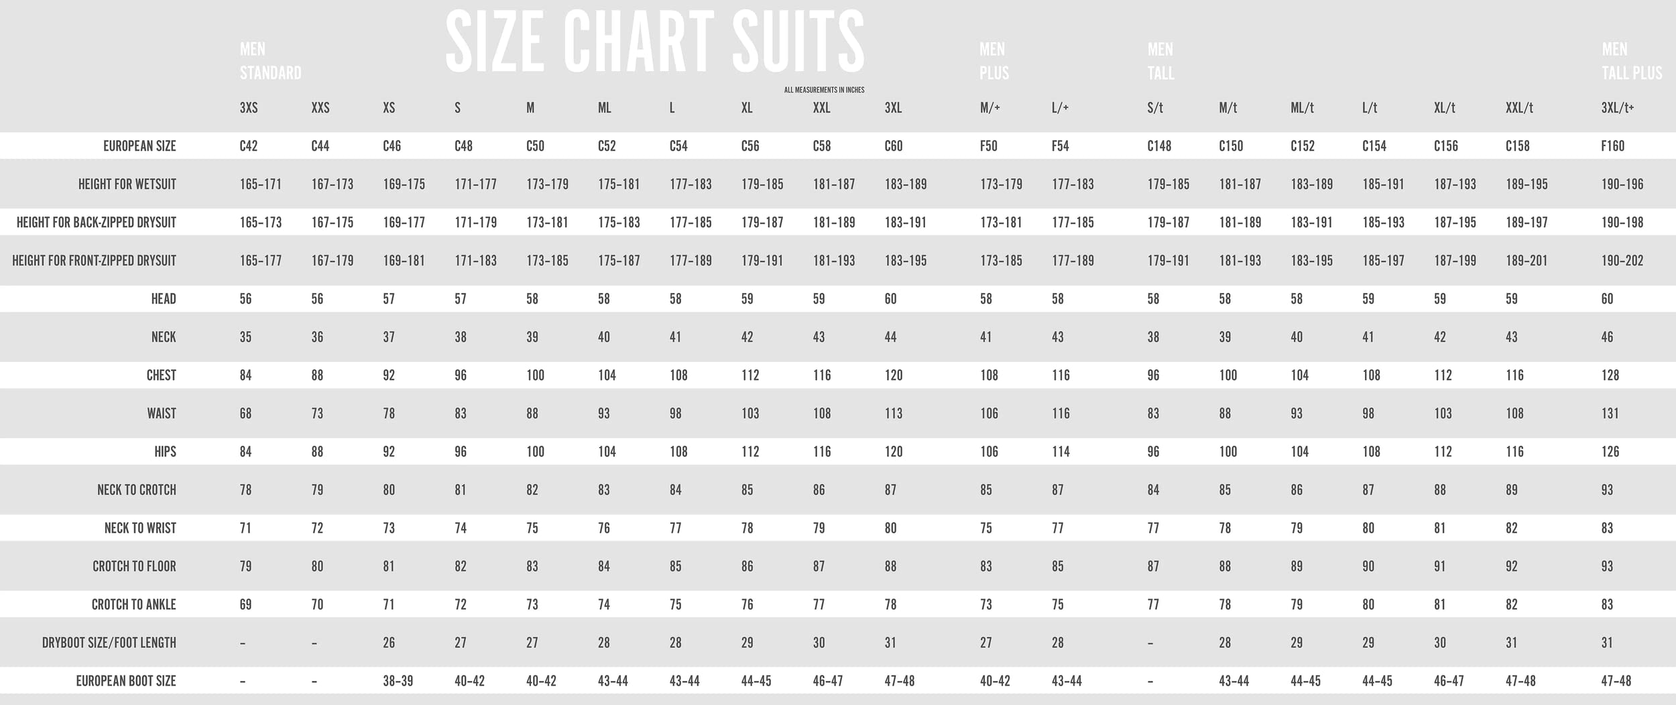This screenshot has width=1676, height=705.
Task: Select the XXL/t size column header
Action: point(1518,108)
